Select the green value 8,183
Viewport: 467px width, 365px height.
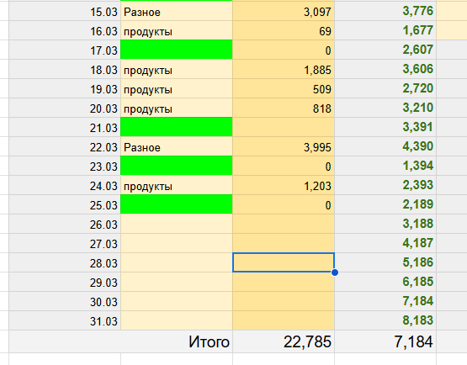coord(385,321)
